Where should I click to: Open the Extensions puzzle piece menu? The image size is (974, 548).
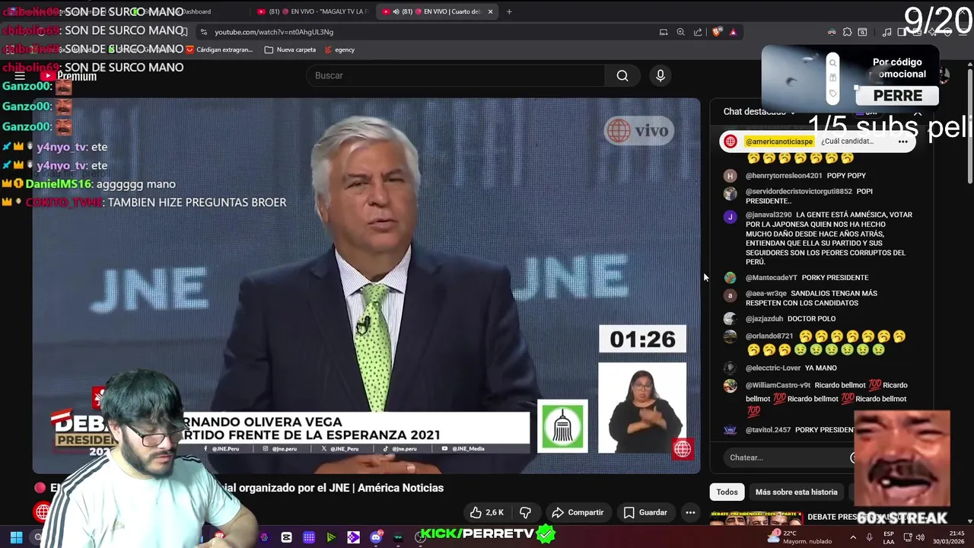tap(847, 32)
